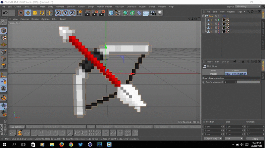Click the coordinate system icon

click(79, 13)
